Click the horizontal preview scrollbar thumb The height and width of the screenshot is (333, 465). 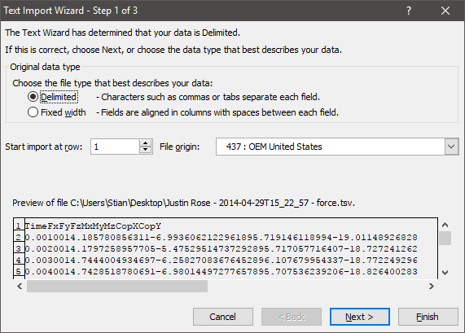click(117, 286)
